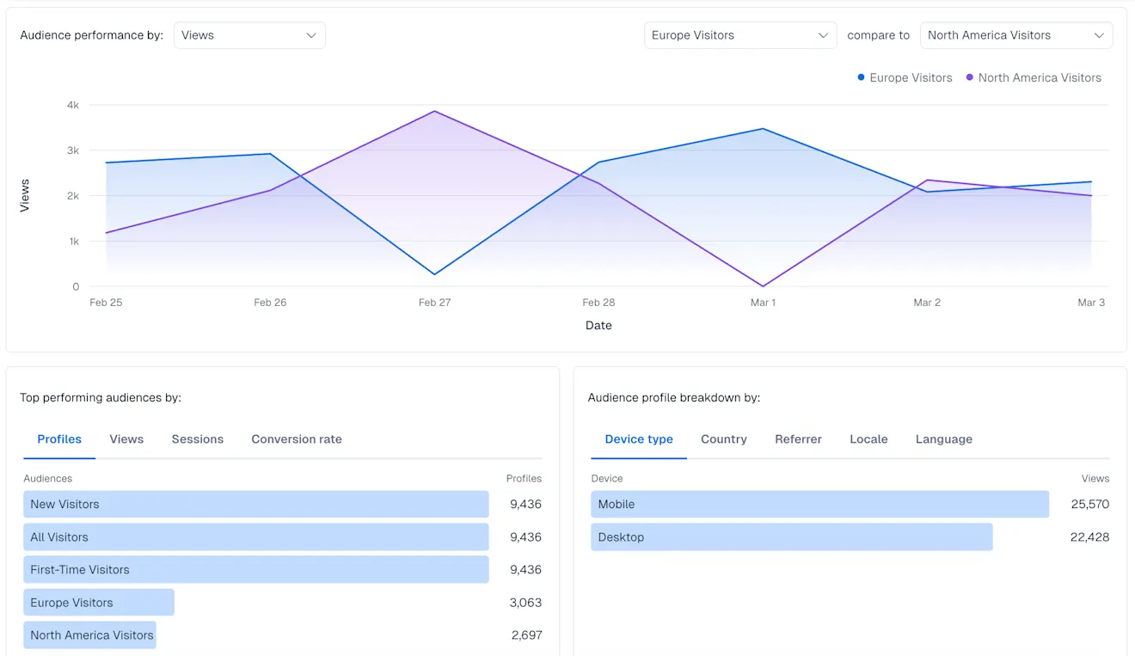The width and height of the screenshot is (1135, 656).
Task: Switch to the Sessions tab
Action: coord(197,438)
